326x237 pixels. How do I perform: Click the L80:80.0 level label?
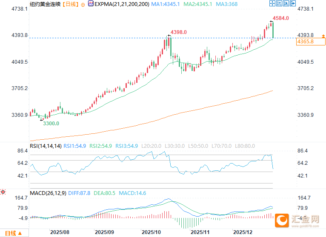[x=245, y=146]
